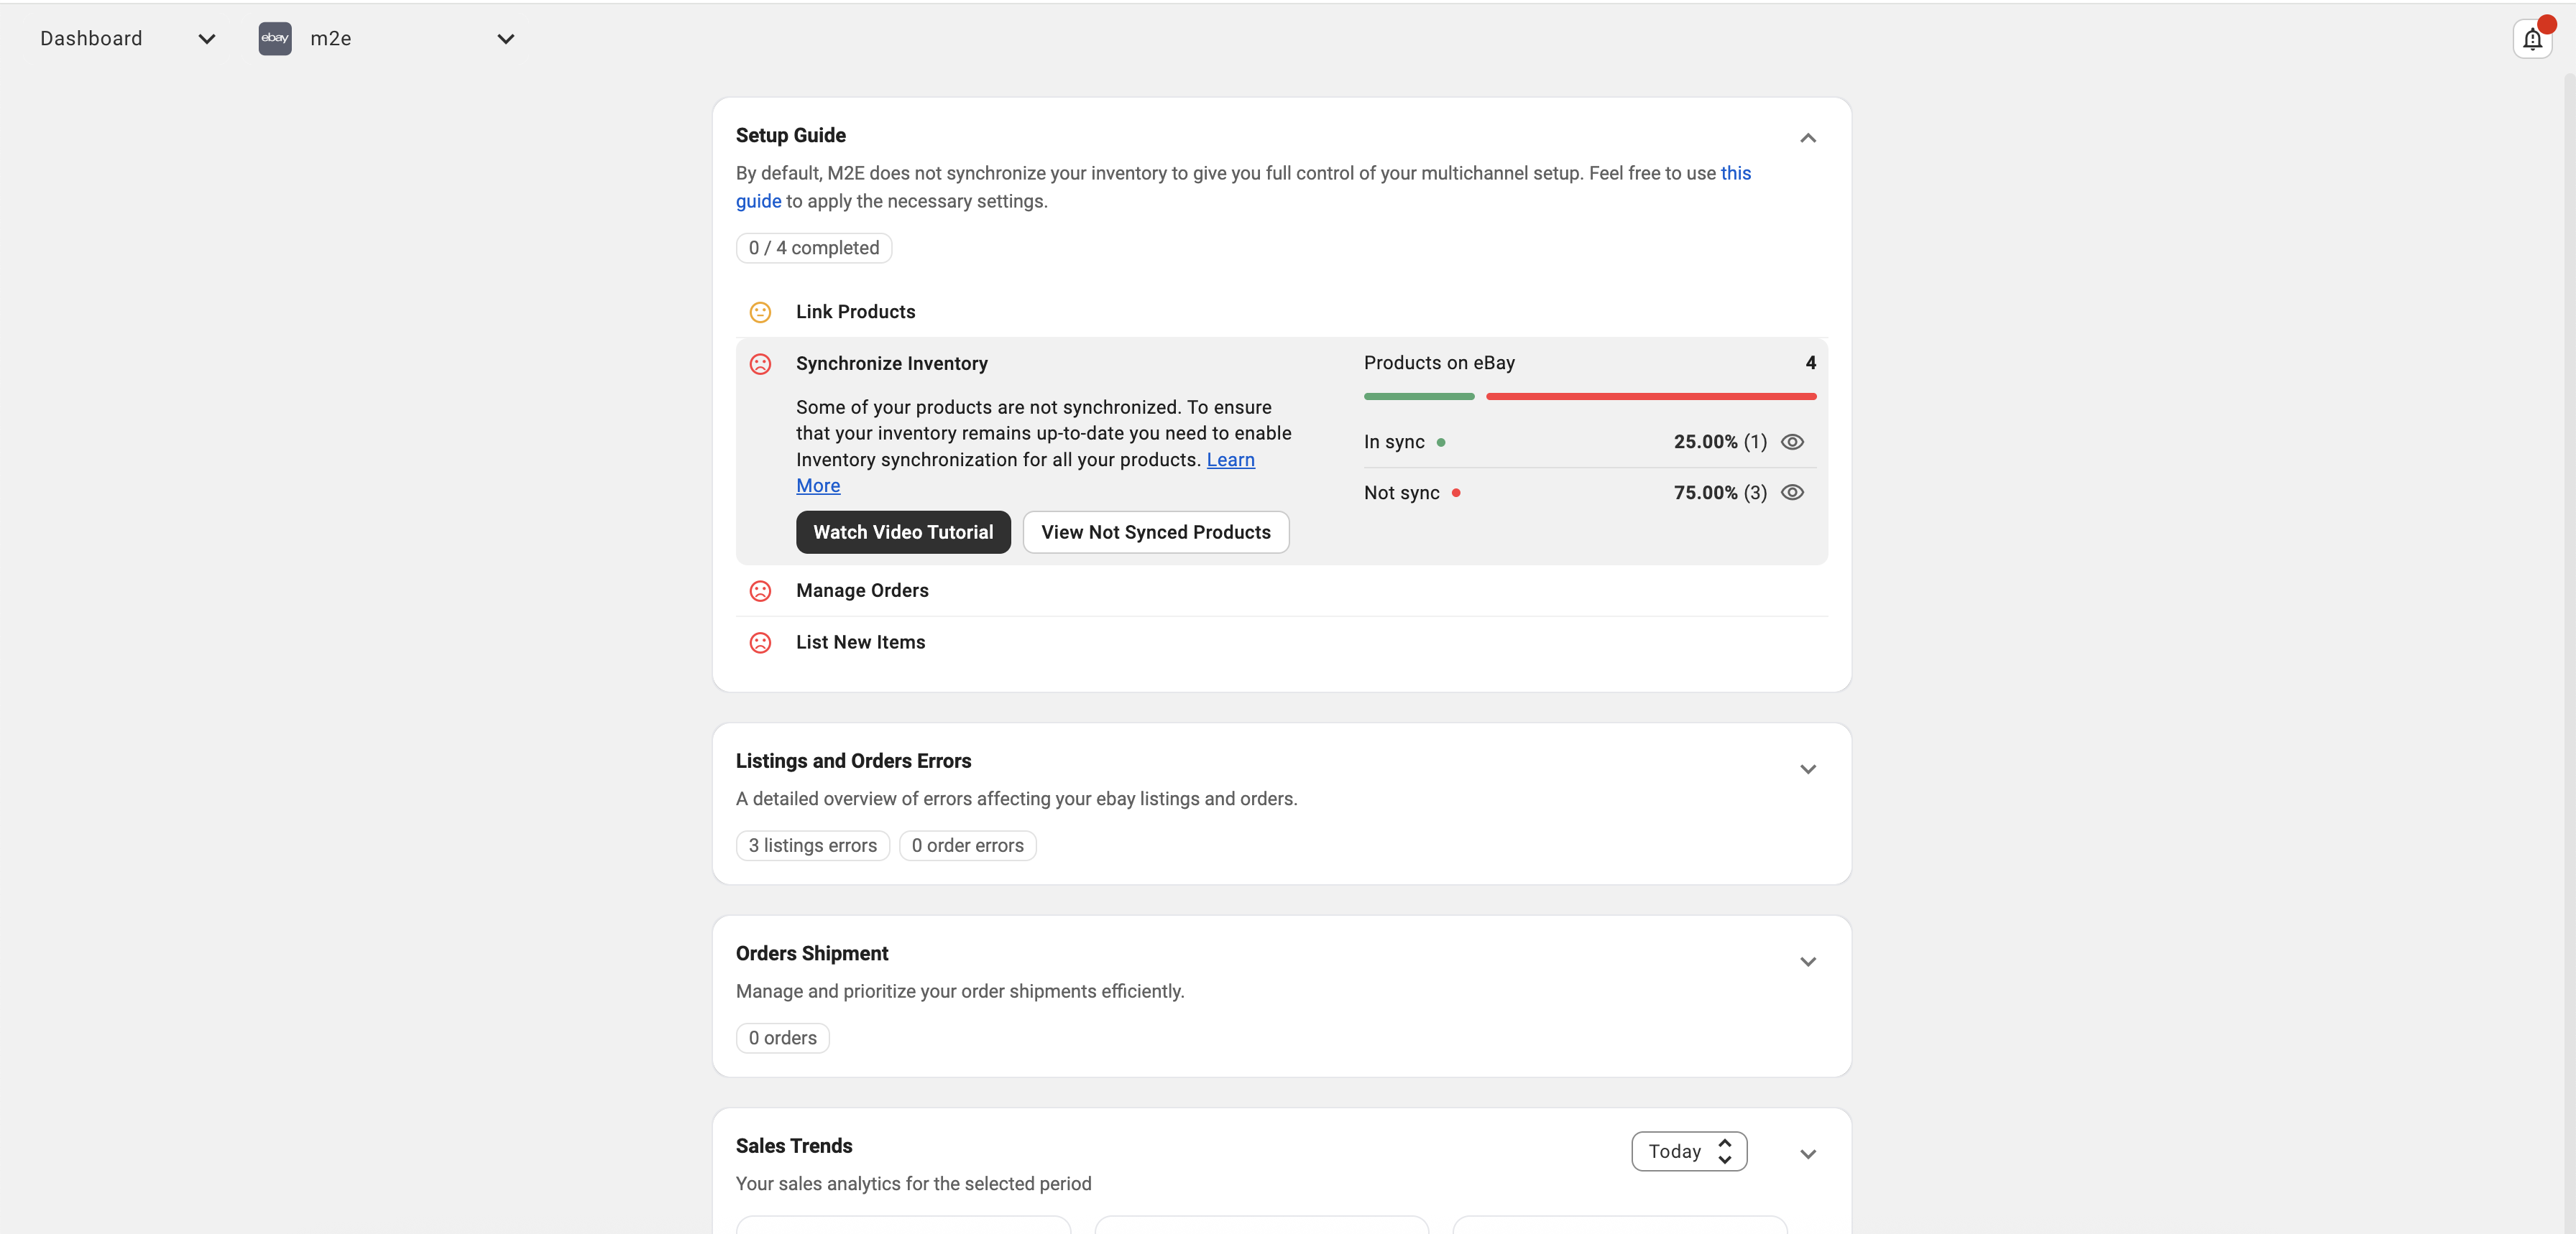
Task: View not sync products via eye icon
Action: 1792,493
